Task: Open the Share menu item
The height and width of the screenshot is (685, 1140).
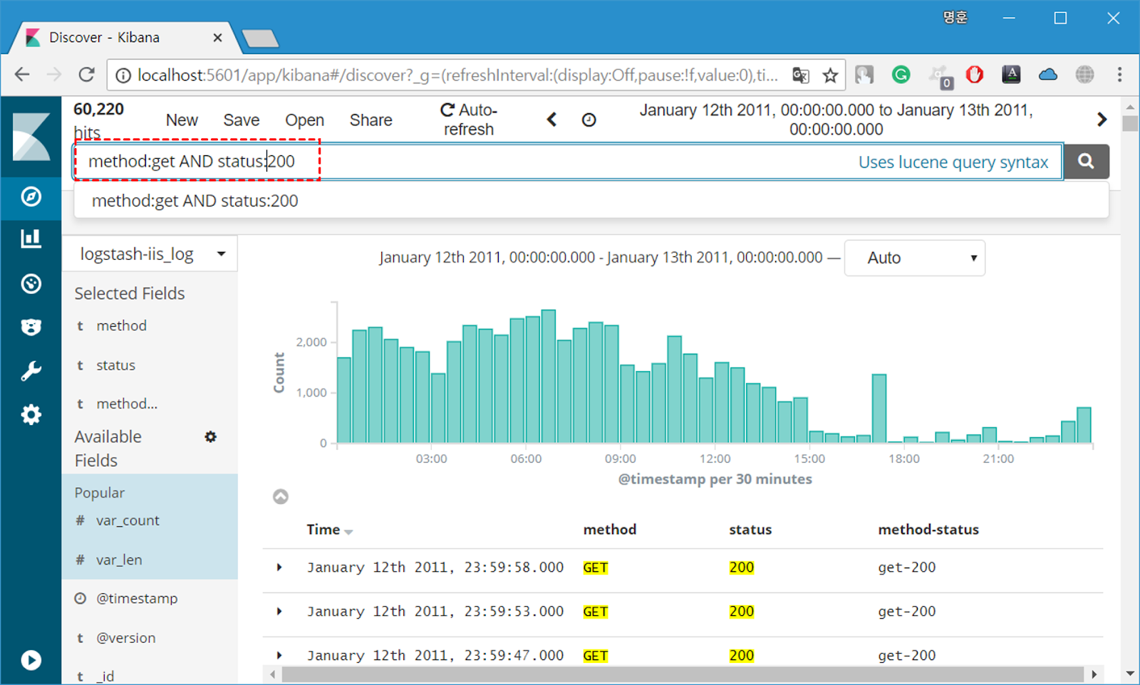Action: 370,120
